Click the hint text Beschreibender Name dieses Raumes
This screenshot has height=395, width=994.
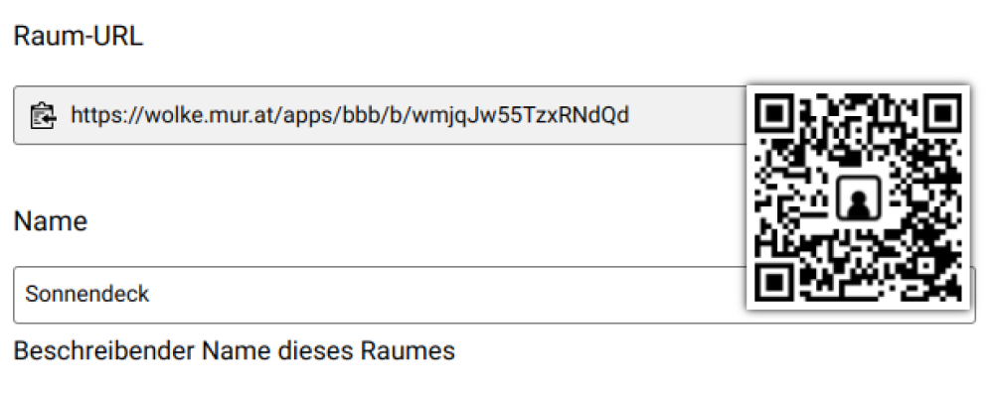pos(234,350)
